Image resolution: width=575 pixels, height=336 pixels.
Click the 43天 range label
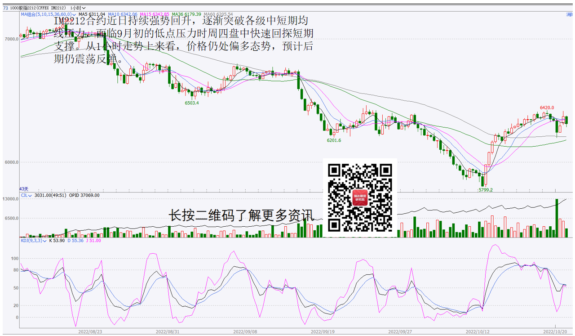23,189
